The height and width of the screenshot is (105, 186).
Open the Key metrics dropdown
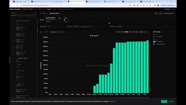[57, 32]
